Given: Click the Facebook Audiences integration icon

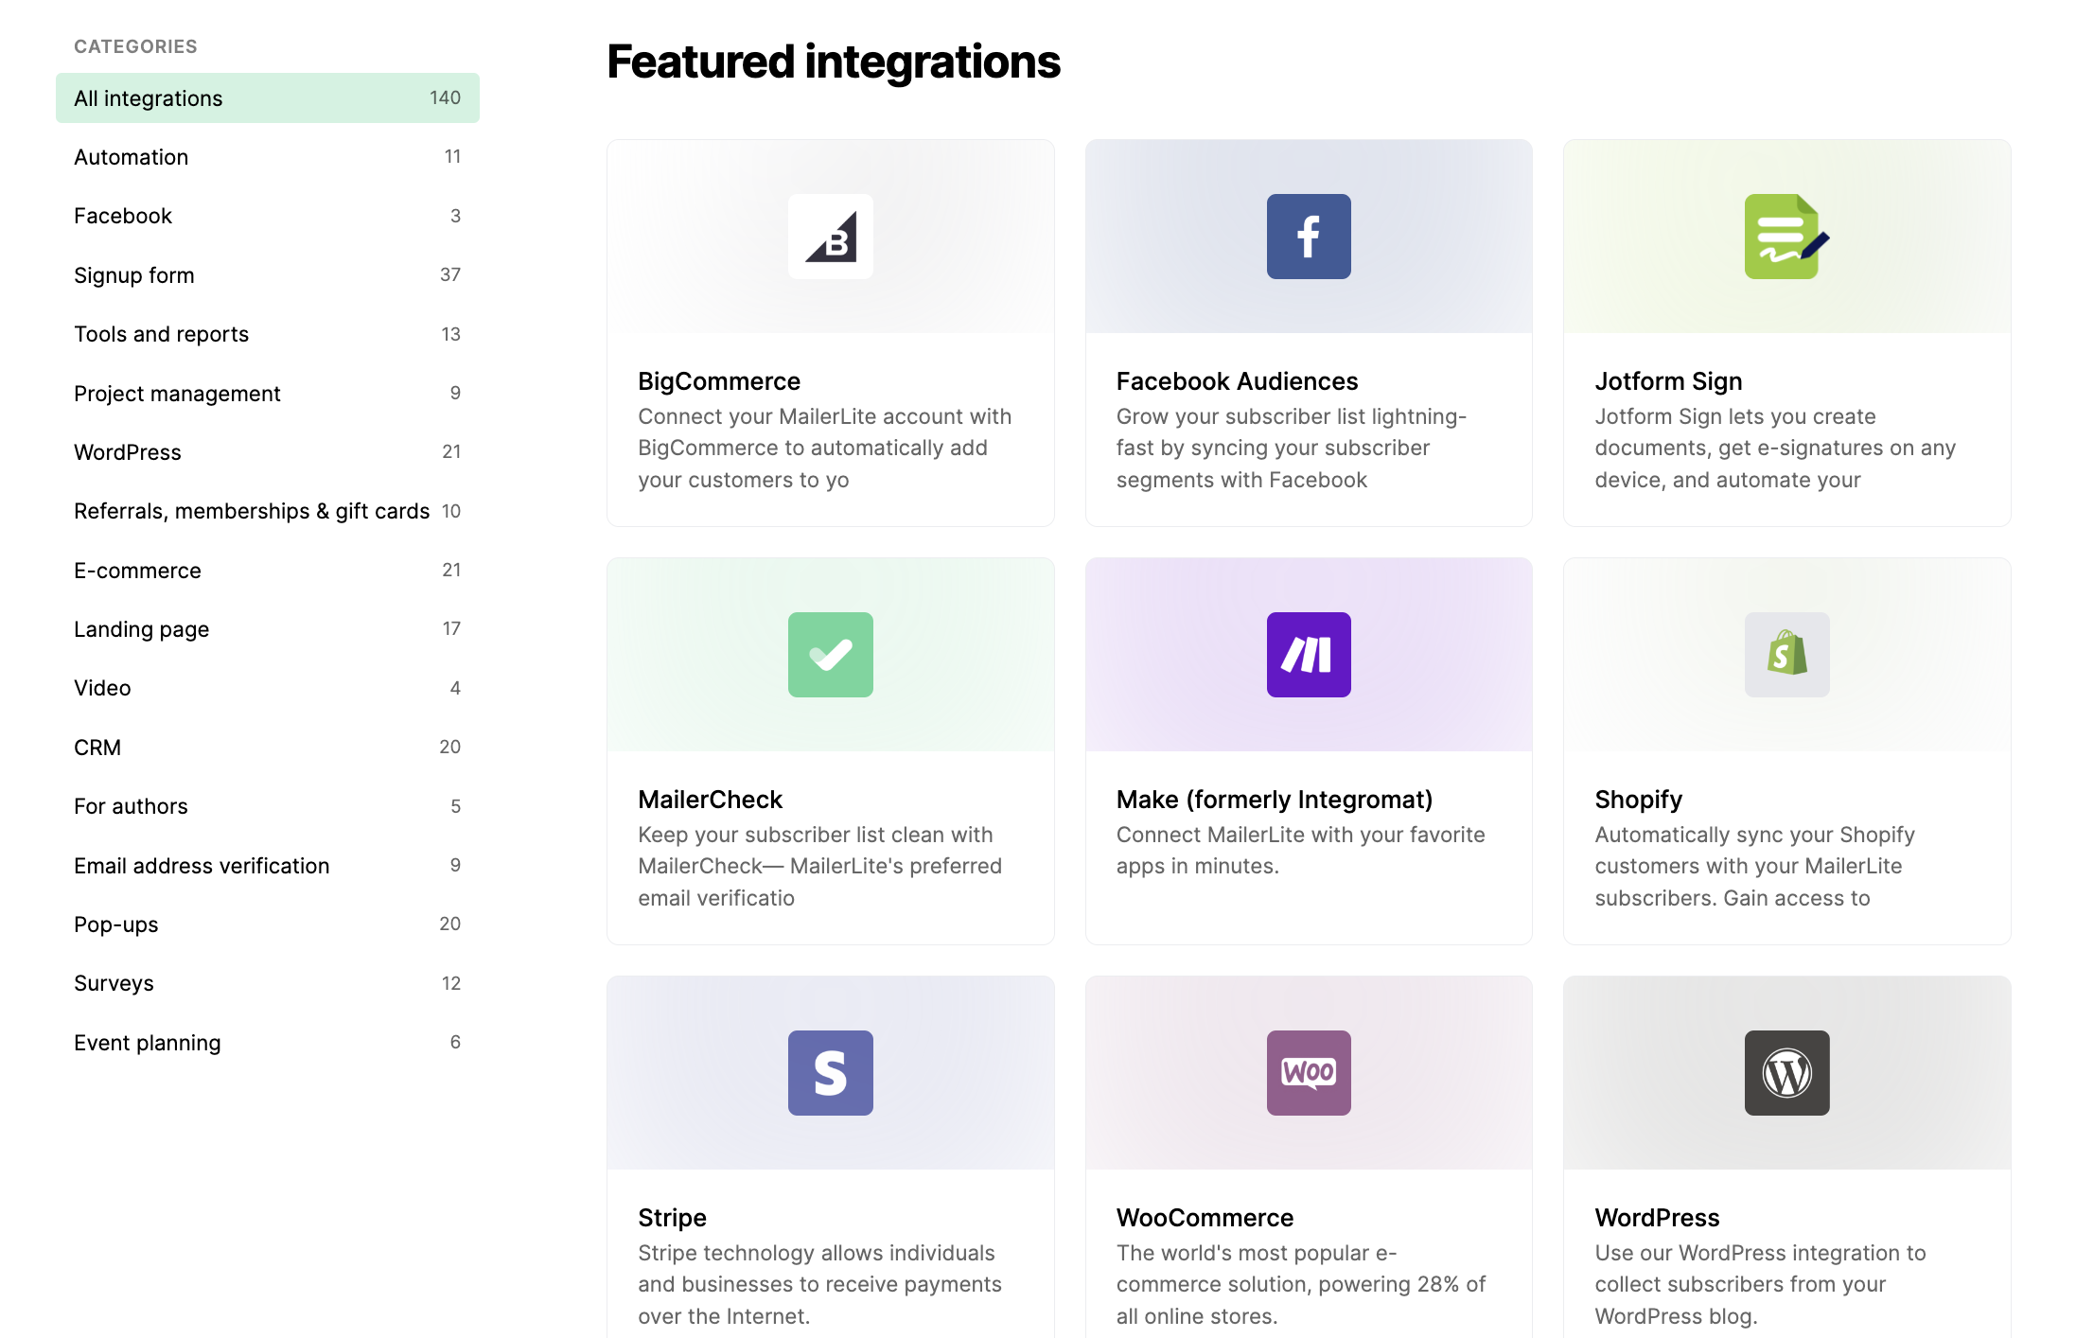Looking at the screenshot, I should tap(1308, 237).
